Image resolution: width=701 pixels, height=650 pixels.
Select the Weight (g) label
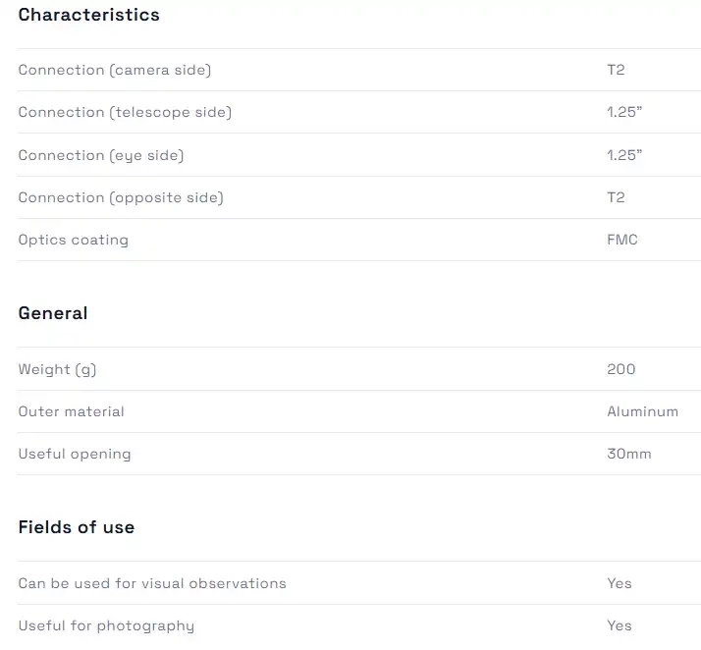[x=57, y=369]
